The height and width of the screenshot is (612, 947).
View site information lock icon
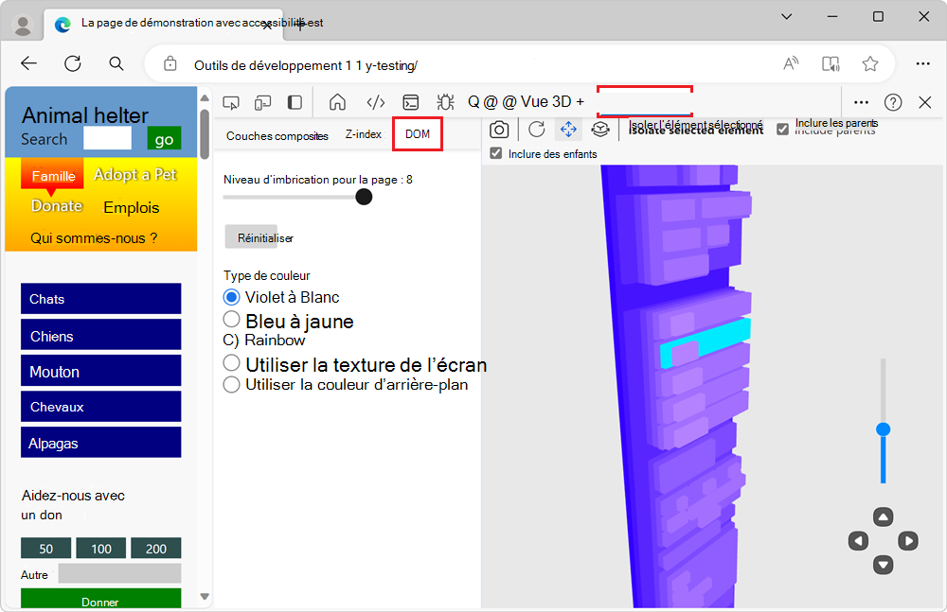click(170, 63)
